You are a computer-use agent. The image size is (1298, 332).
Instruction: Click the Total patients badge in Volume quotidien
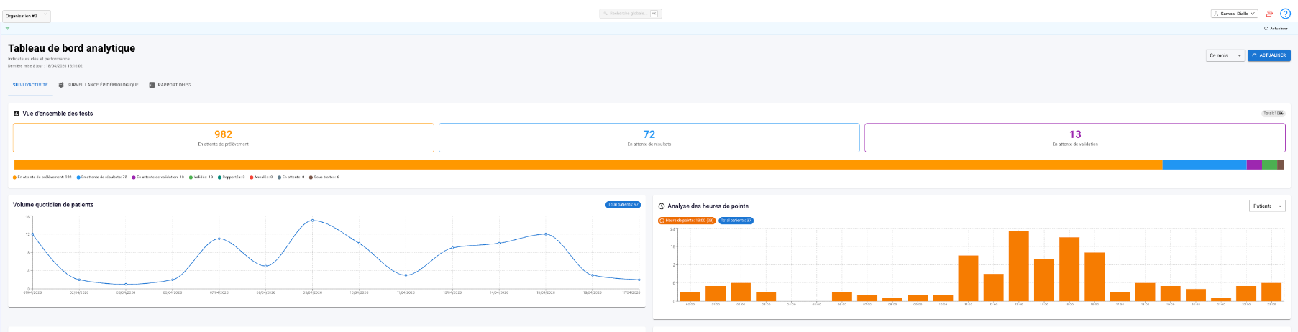pyautogui.click(x=623, y=205)
